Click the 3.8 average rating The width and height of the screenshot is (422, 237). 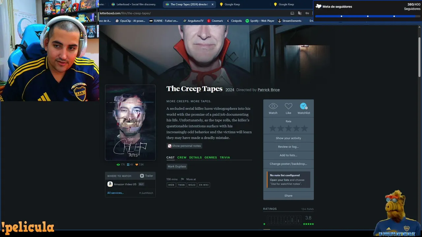click(x=308, y=218)
